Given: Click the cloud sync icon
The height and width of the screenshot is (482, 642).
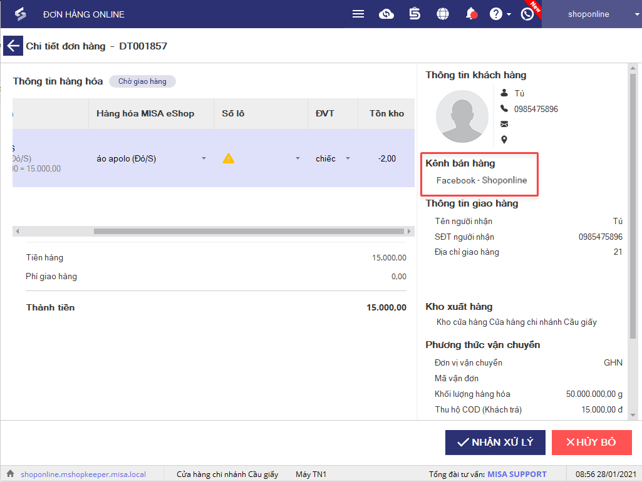Looking at the screenshot, I should coord(386,14).
